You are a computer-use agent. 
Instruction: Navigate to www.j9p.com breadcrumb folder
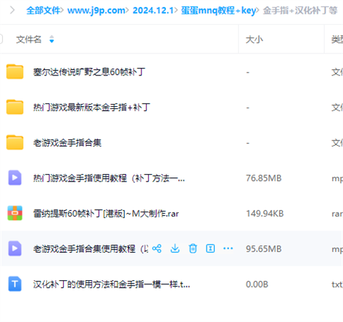[x=96, y=10]
